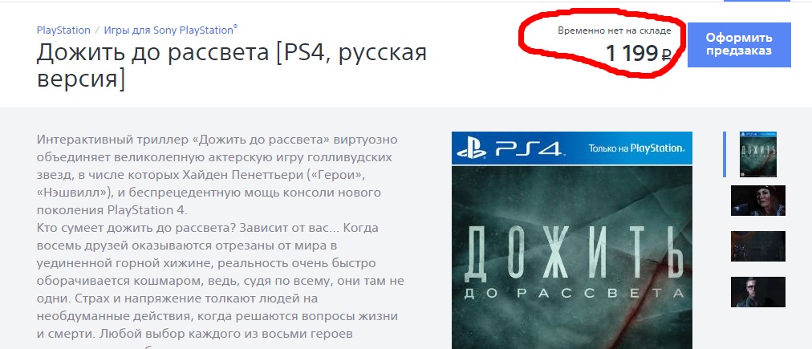Click the Оформить предзаказ button

[x=739, y=45]
